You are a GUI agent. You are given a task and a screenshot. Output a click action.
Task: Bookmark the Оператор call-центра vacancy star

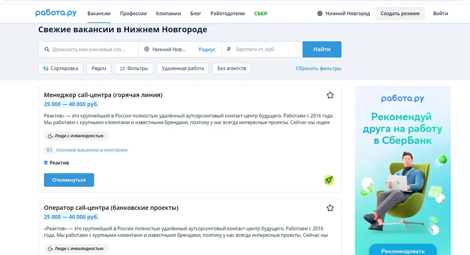pyautogui.click(x=330, y=208)
